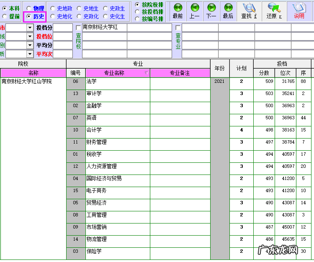This screenshot has height=262, width=314.
Task: Sort by 按投档排 radio option
Action: (137, 12)
